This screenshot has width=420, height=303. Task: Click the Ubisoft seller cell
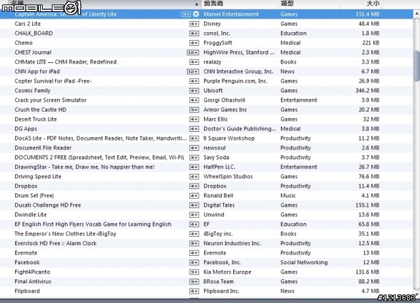click(213, 91)
